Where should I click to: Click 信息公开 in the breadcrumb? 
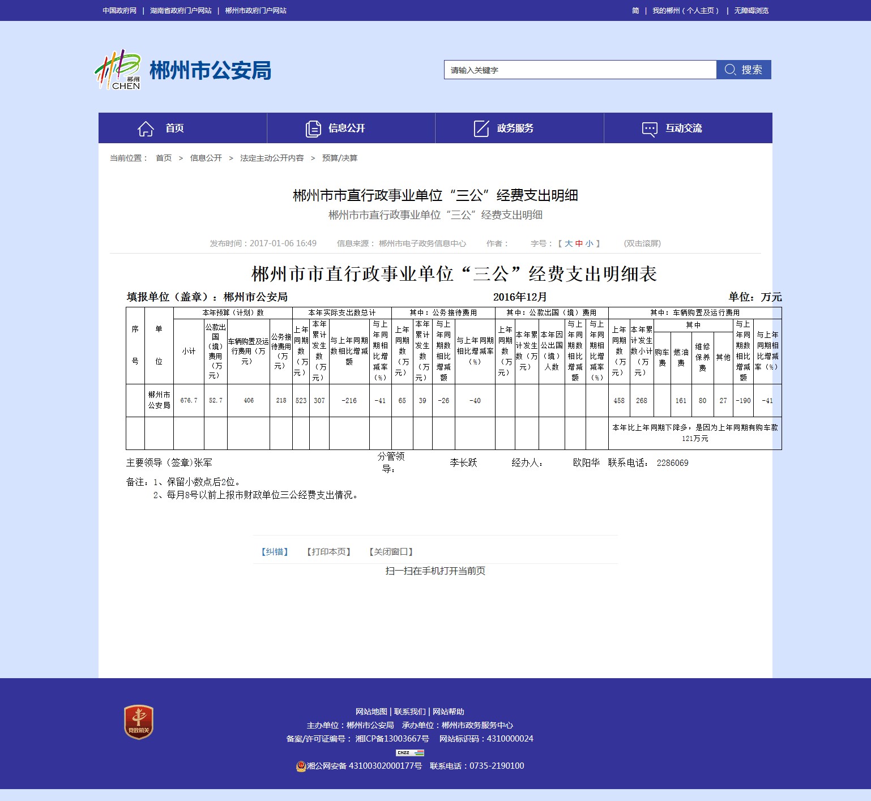206,158
